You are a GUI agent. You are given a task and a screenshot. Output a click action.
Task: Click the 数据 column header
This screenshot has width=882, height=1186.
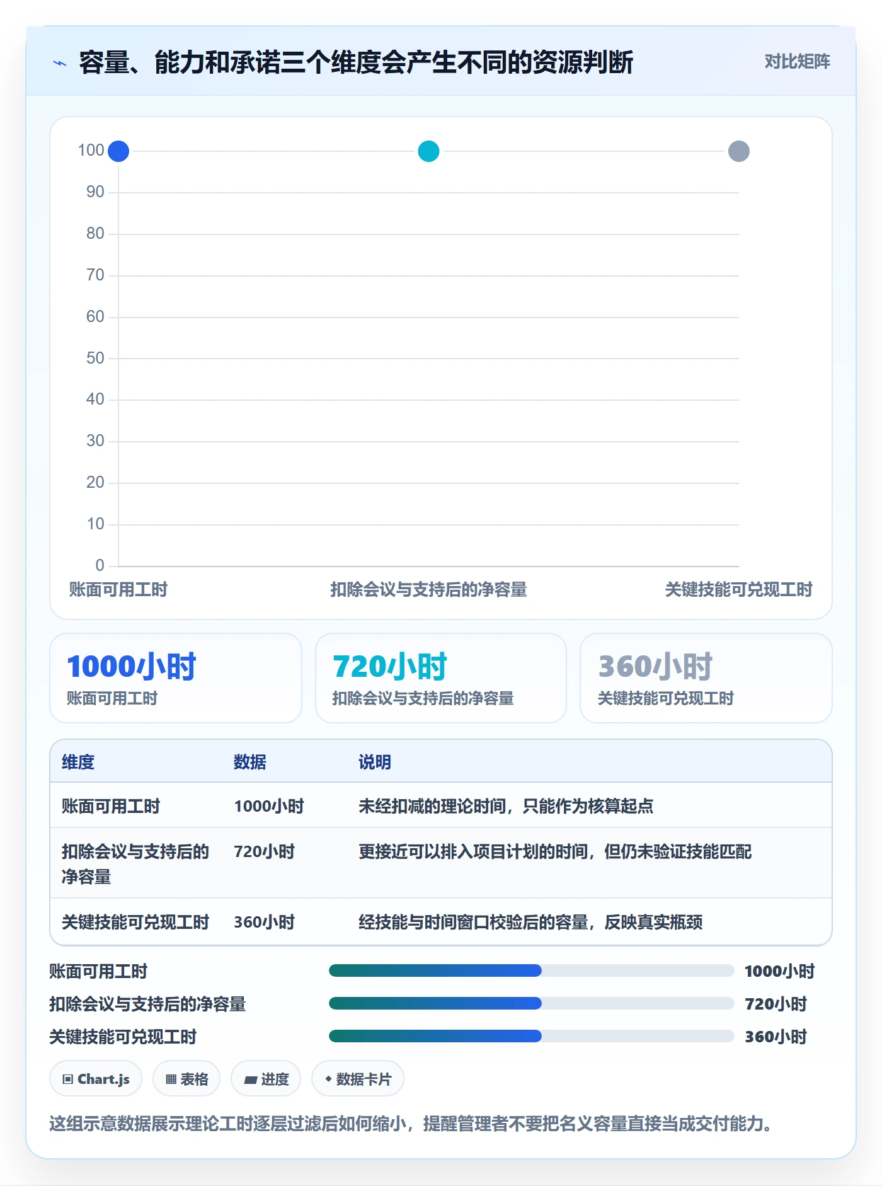click(250, 762)
